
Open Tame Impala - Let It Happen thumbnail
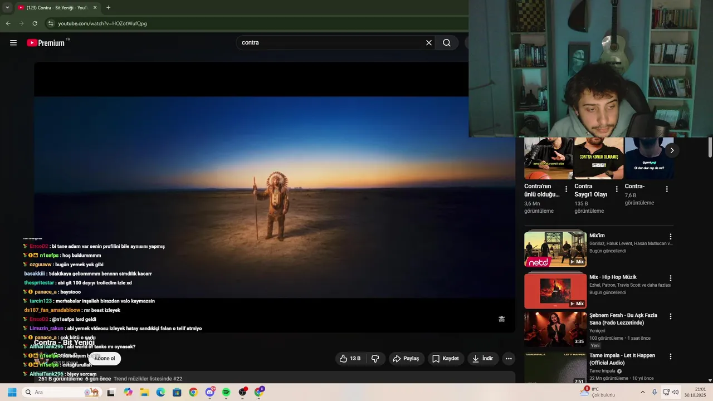(x=555, y=368)
